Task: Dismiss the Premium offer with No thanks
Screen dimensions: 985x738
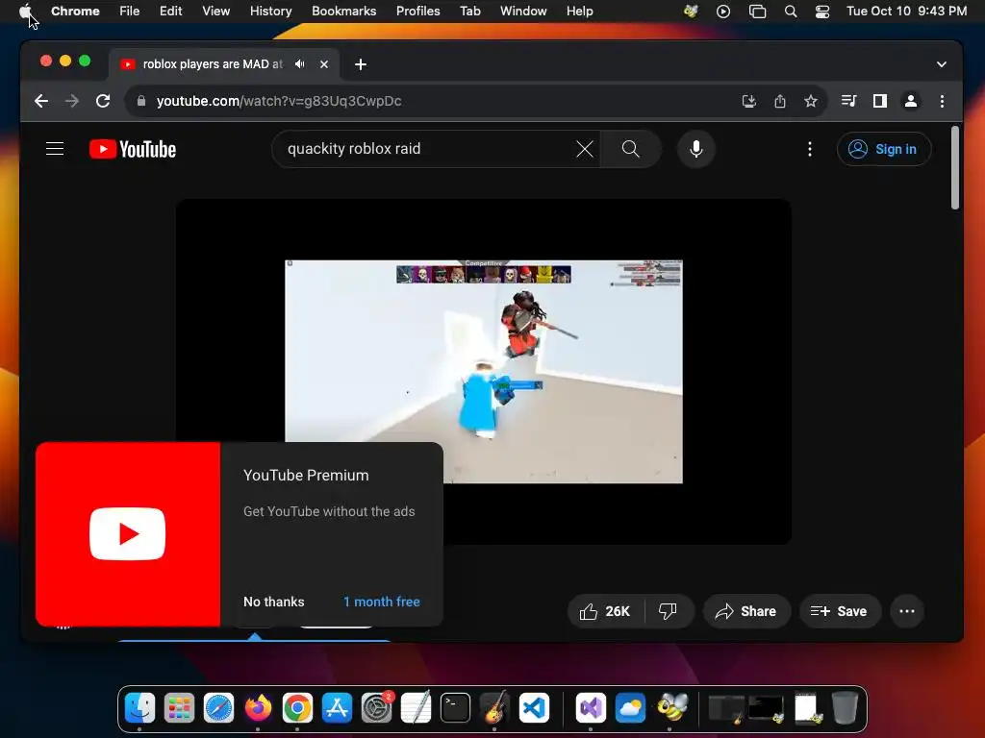Action: coord(274,602)
